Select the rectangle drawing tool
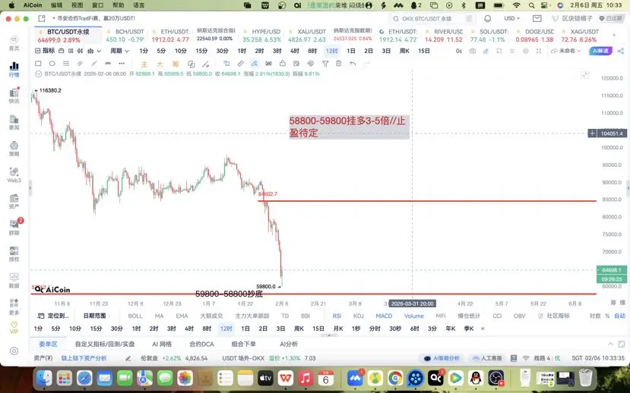The width and height of the screenshot is (630, 393). (38, 64)
